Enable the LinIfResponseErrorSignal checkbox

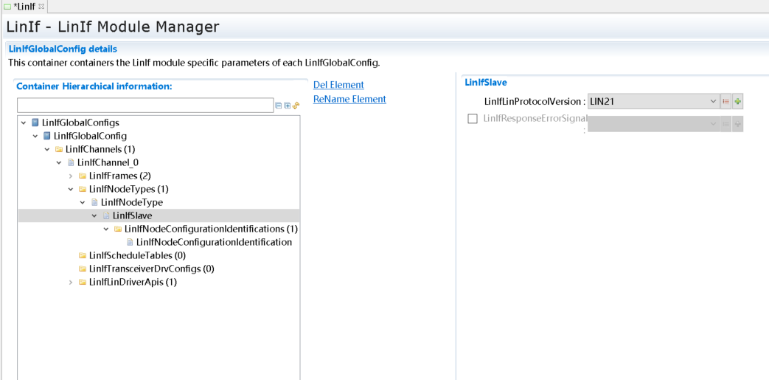(473, 119)
